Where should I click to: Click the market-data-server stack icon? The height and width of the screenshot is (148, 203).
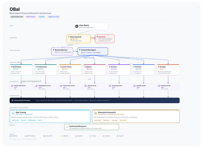point(12,86)
